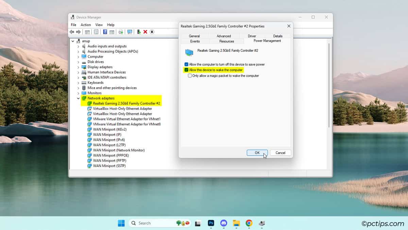Open the View menu

pyautogui.click(x=99, y=25)
